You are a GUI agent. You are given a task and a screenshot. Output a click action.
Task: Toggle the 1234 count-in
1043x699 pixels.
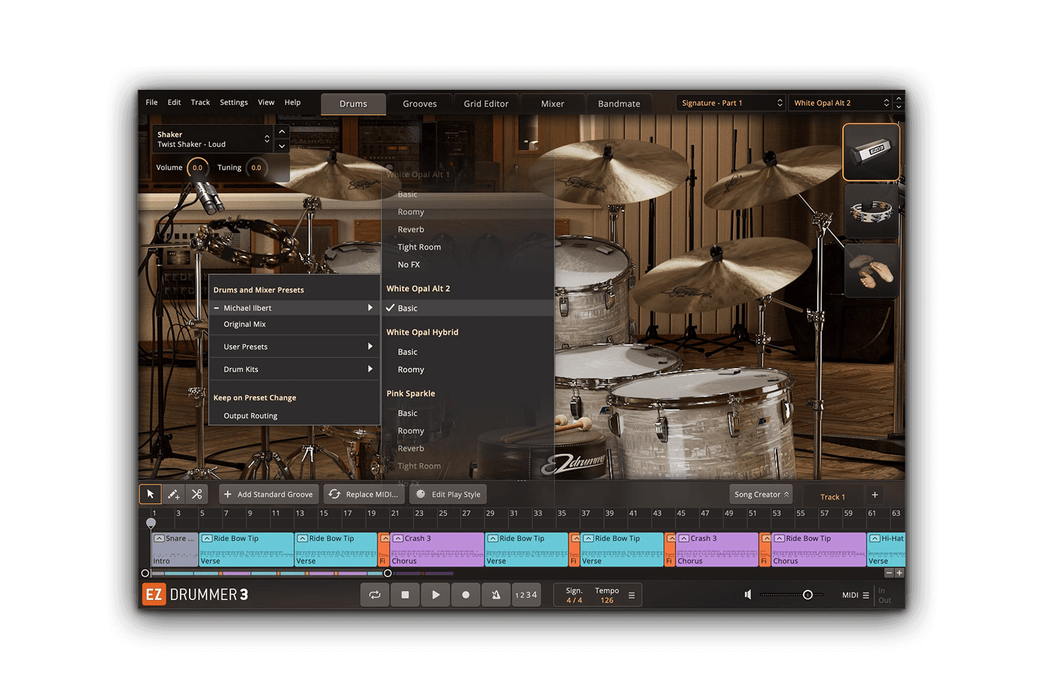526,595
